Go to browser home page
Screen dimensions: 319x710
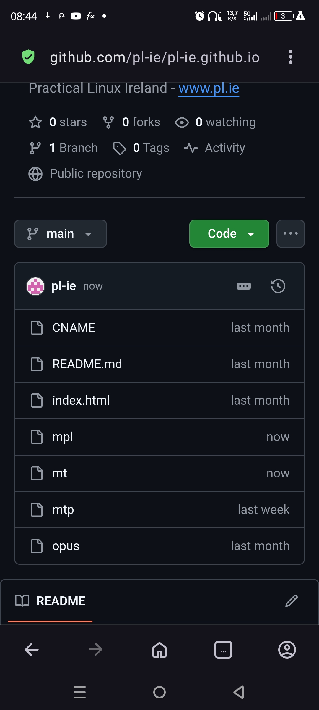coord(159,650)
